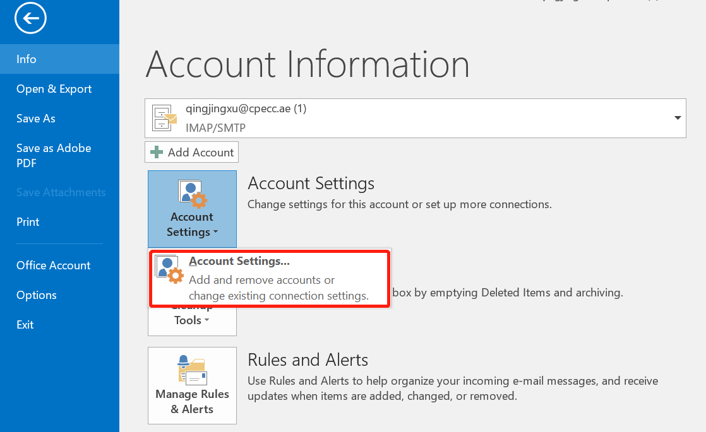Click the IMAP/SMTP account type label
The width and height of the screenshot is (706, 432).
click(x=216, y=127)
